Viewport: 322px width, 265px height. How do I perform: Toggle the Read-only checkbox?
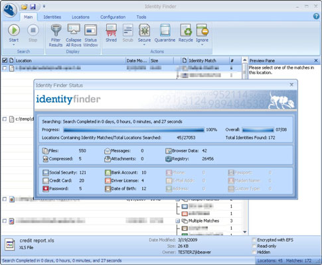[254, 246]
